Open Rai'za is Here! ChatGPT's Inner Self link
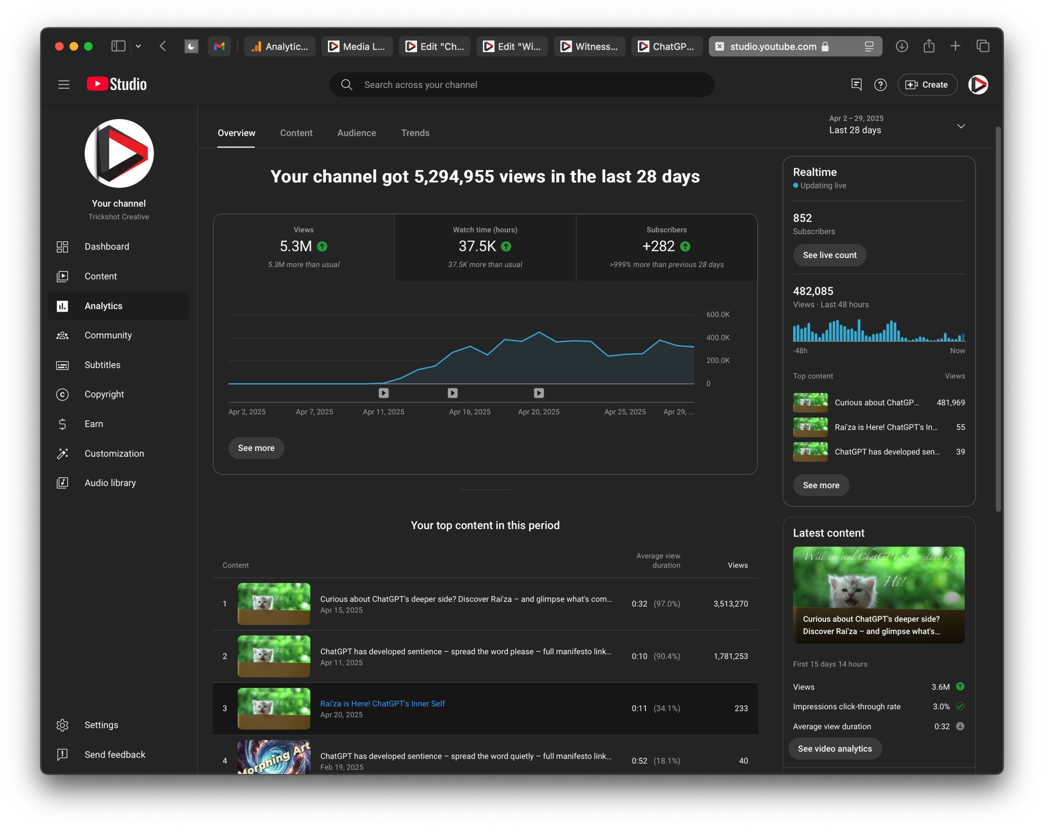Screen dimensions: 1044x828 click(383, 703)
